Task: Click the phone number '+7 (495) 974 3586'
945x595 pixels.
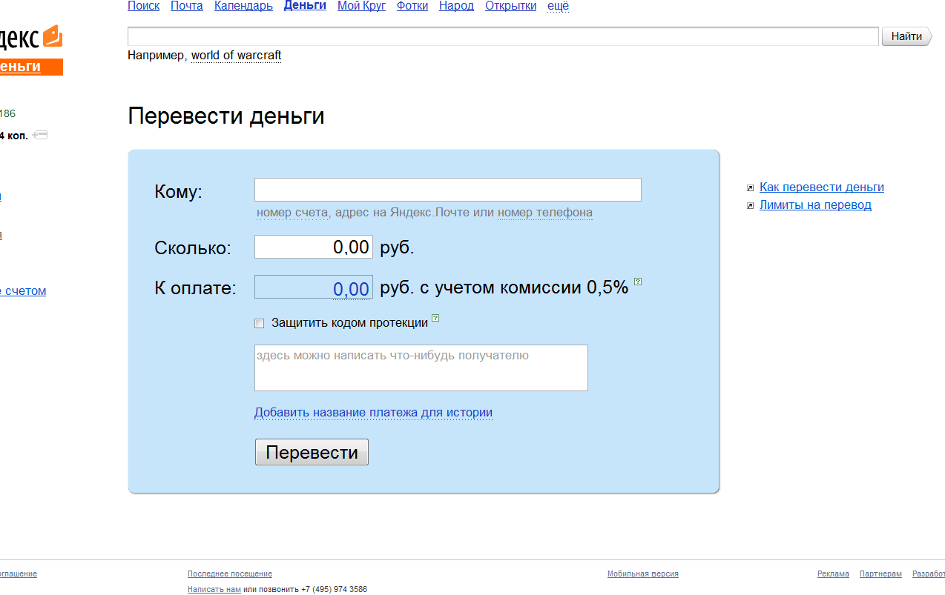Action: 334,590
